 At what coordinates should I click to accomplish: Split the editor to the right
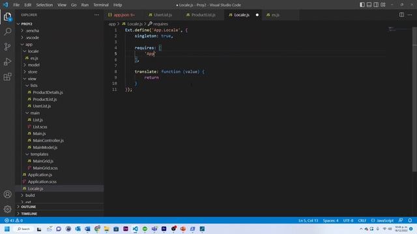pyautogui.click(x=401, y=15)
